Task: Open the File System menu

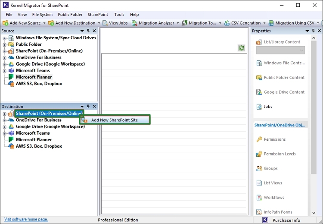Action: pyautogui.click(x=42, y=15)
